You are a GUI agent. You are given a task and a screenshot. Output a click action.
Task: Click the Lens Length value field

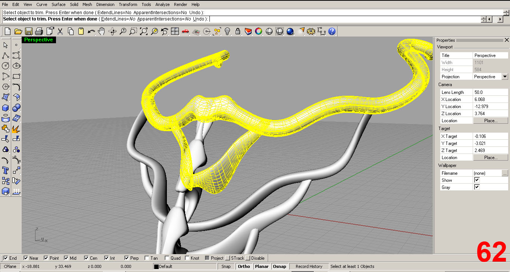click(x=491, y=92)
